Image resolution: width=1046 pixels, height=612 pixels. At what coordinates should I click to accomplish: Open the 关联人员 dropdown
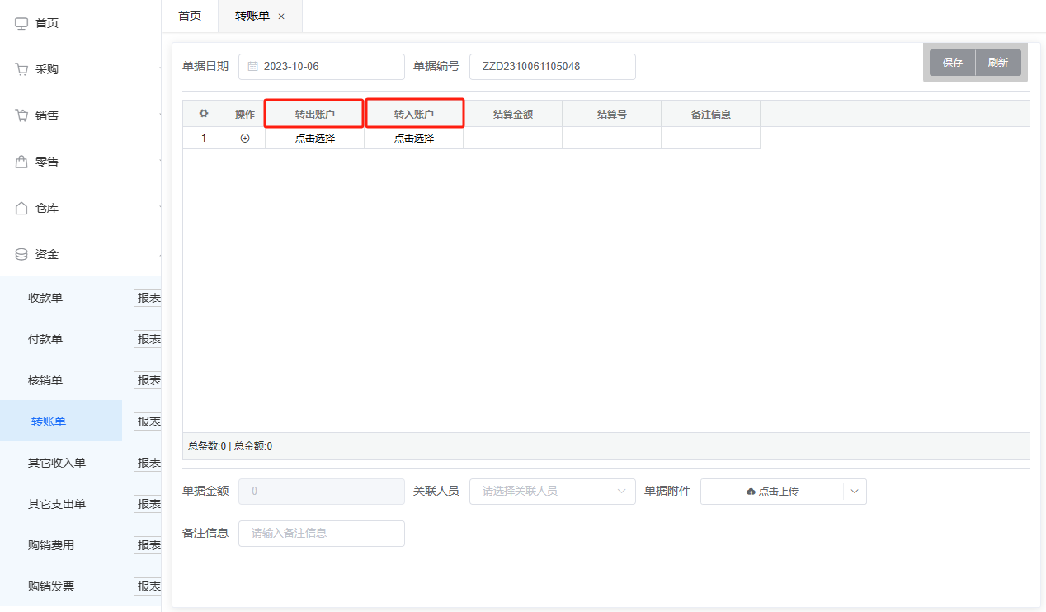click(552, 491)
